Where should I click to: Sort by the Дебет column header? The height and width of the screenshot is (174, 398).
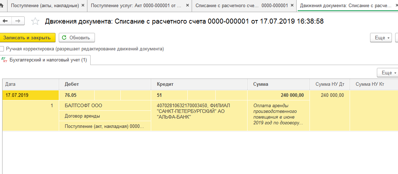point(105,84)
